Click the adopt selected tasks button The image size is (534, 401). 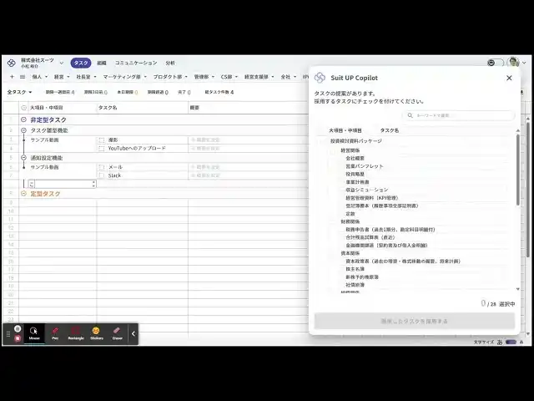415,321
